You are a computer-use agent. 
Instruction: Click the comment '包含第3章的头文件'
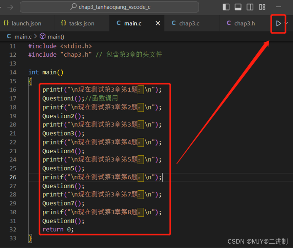(x=134, y=55)
